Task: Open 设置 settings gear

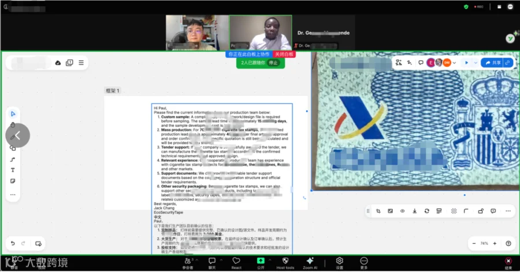Action: pos(339,263)
